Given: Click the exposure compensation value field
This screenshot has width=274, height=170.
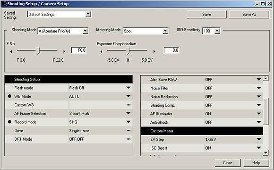Looking at the screenshot, I should point(171,50).
